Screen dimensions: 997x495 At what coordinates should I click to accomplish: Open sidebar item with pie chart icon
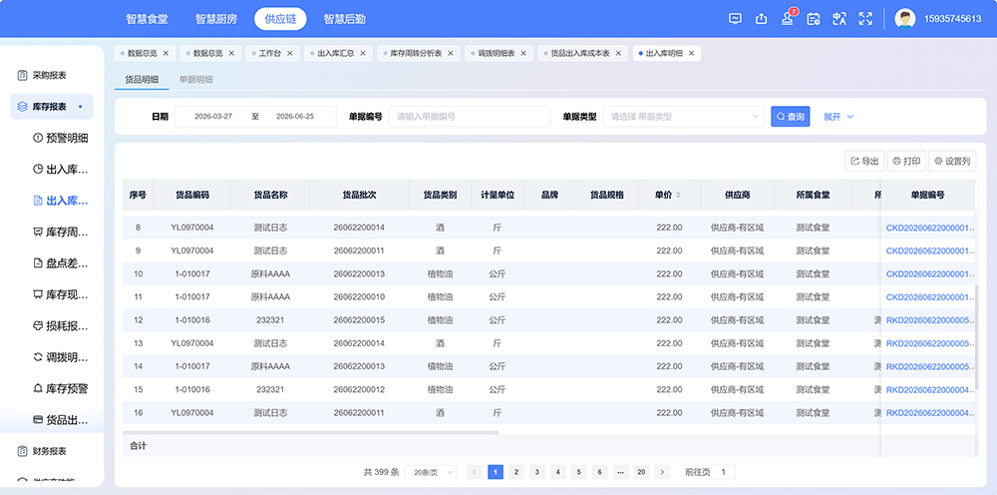(60, 170)
